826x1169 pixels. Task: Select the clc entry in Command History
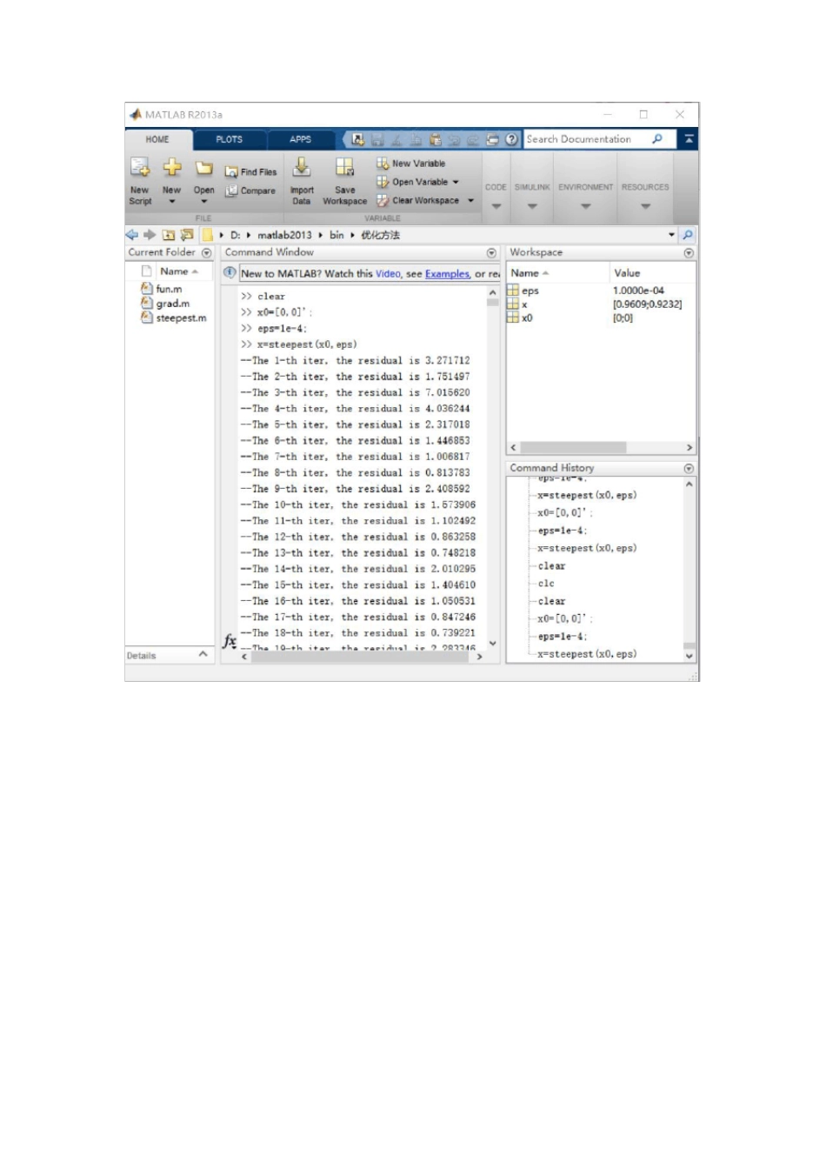(x=546, y=584)
